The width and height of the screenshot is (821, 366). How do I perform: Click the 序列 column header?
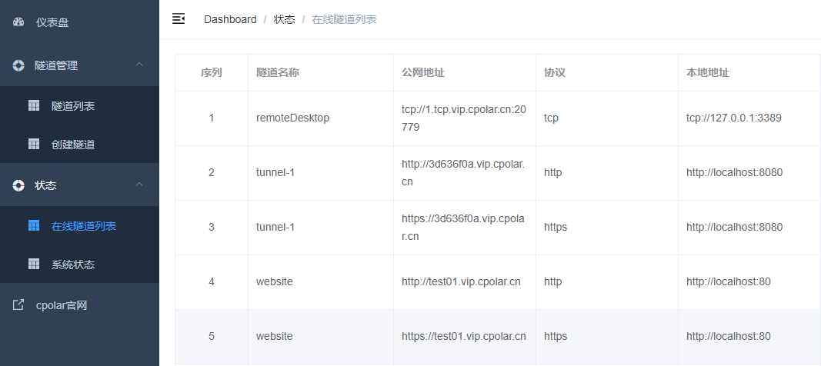point(212,73)
